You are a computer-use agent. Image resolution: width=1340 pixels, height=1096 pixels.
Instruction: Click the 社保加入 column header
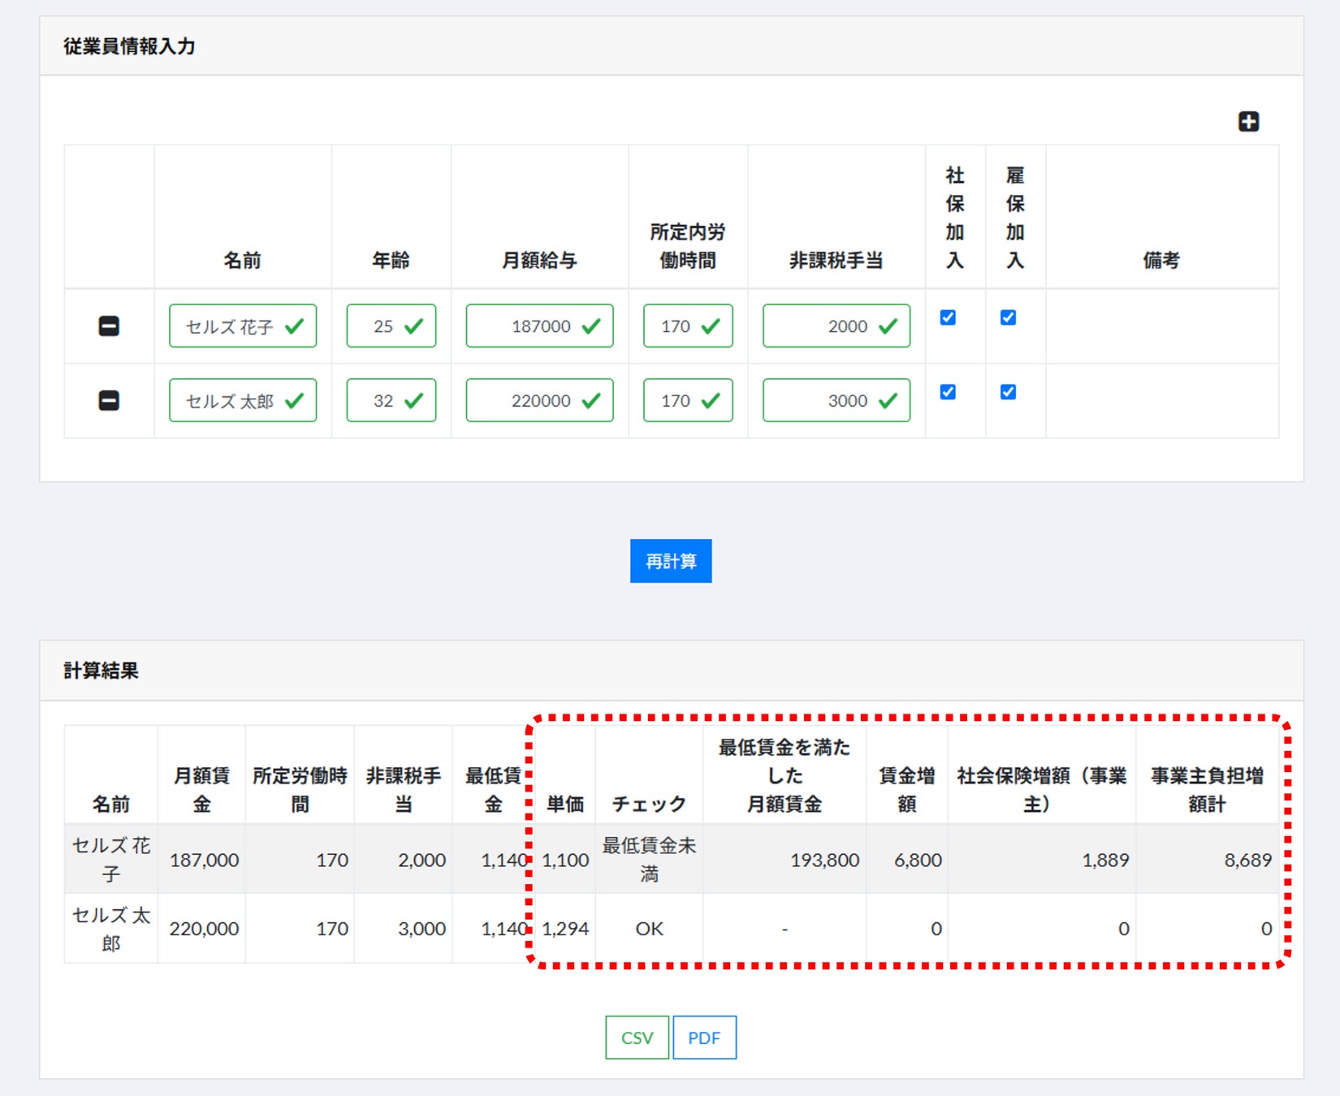(955, 218)
